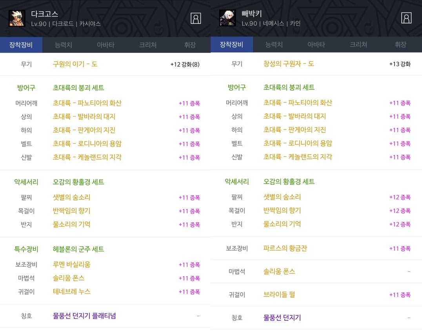Viewport: 422px width, 331px height.
Task: Select 장착장비 tab on right panel
Action: (x=232, y=44)
